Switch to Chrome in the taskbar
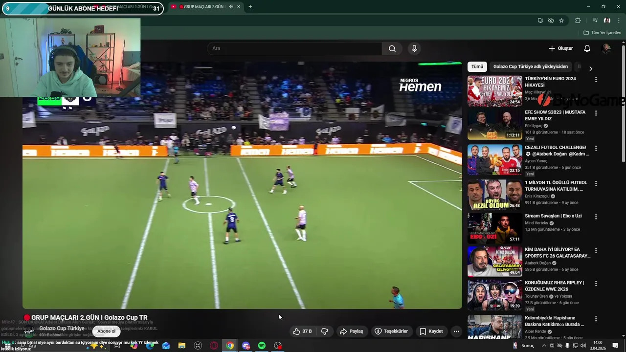The image size is (626, 352). [x=230, y=346]
